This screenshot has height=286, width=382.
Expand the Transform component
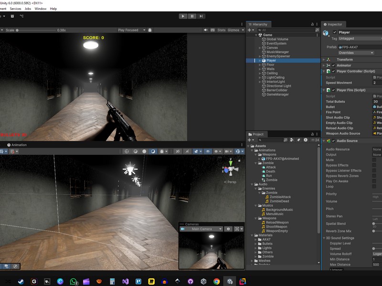point(324,60)
